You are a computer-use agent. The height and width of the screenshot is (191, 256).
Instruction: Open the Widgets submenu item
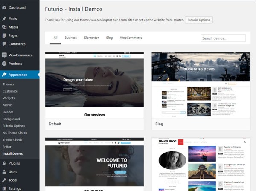(9, 98)
